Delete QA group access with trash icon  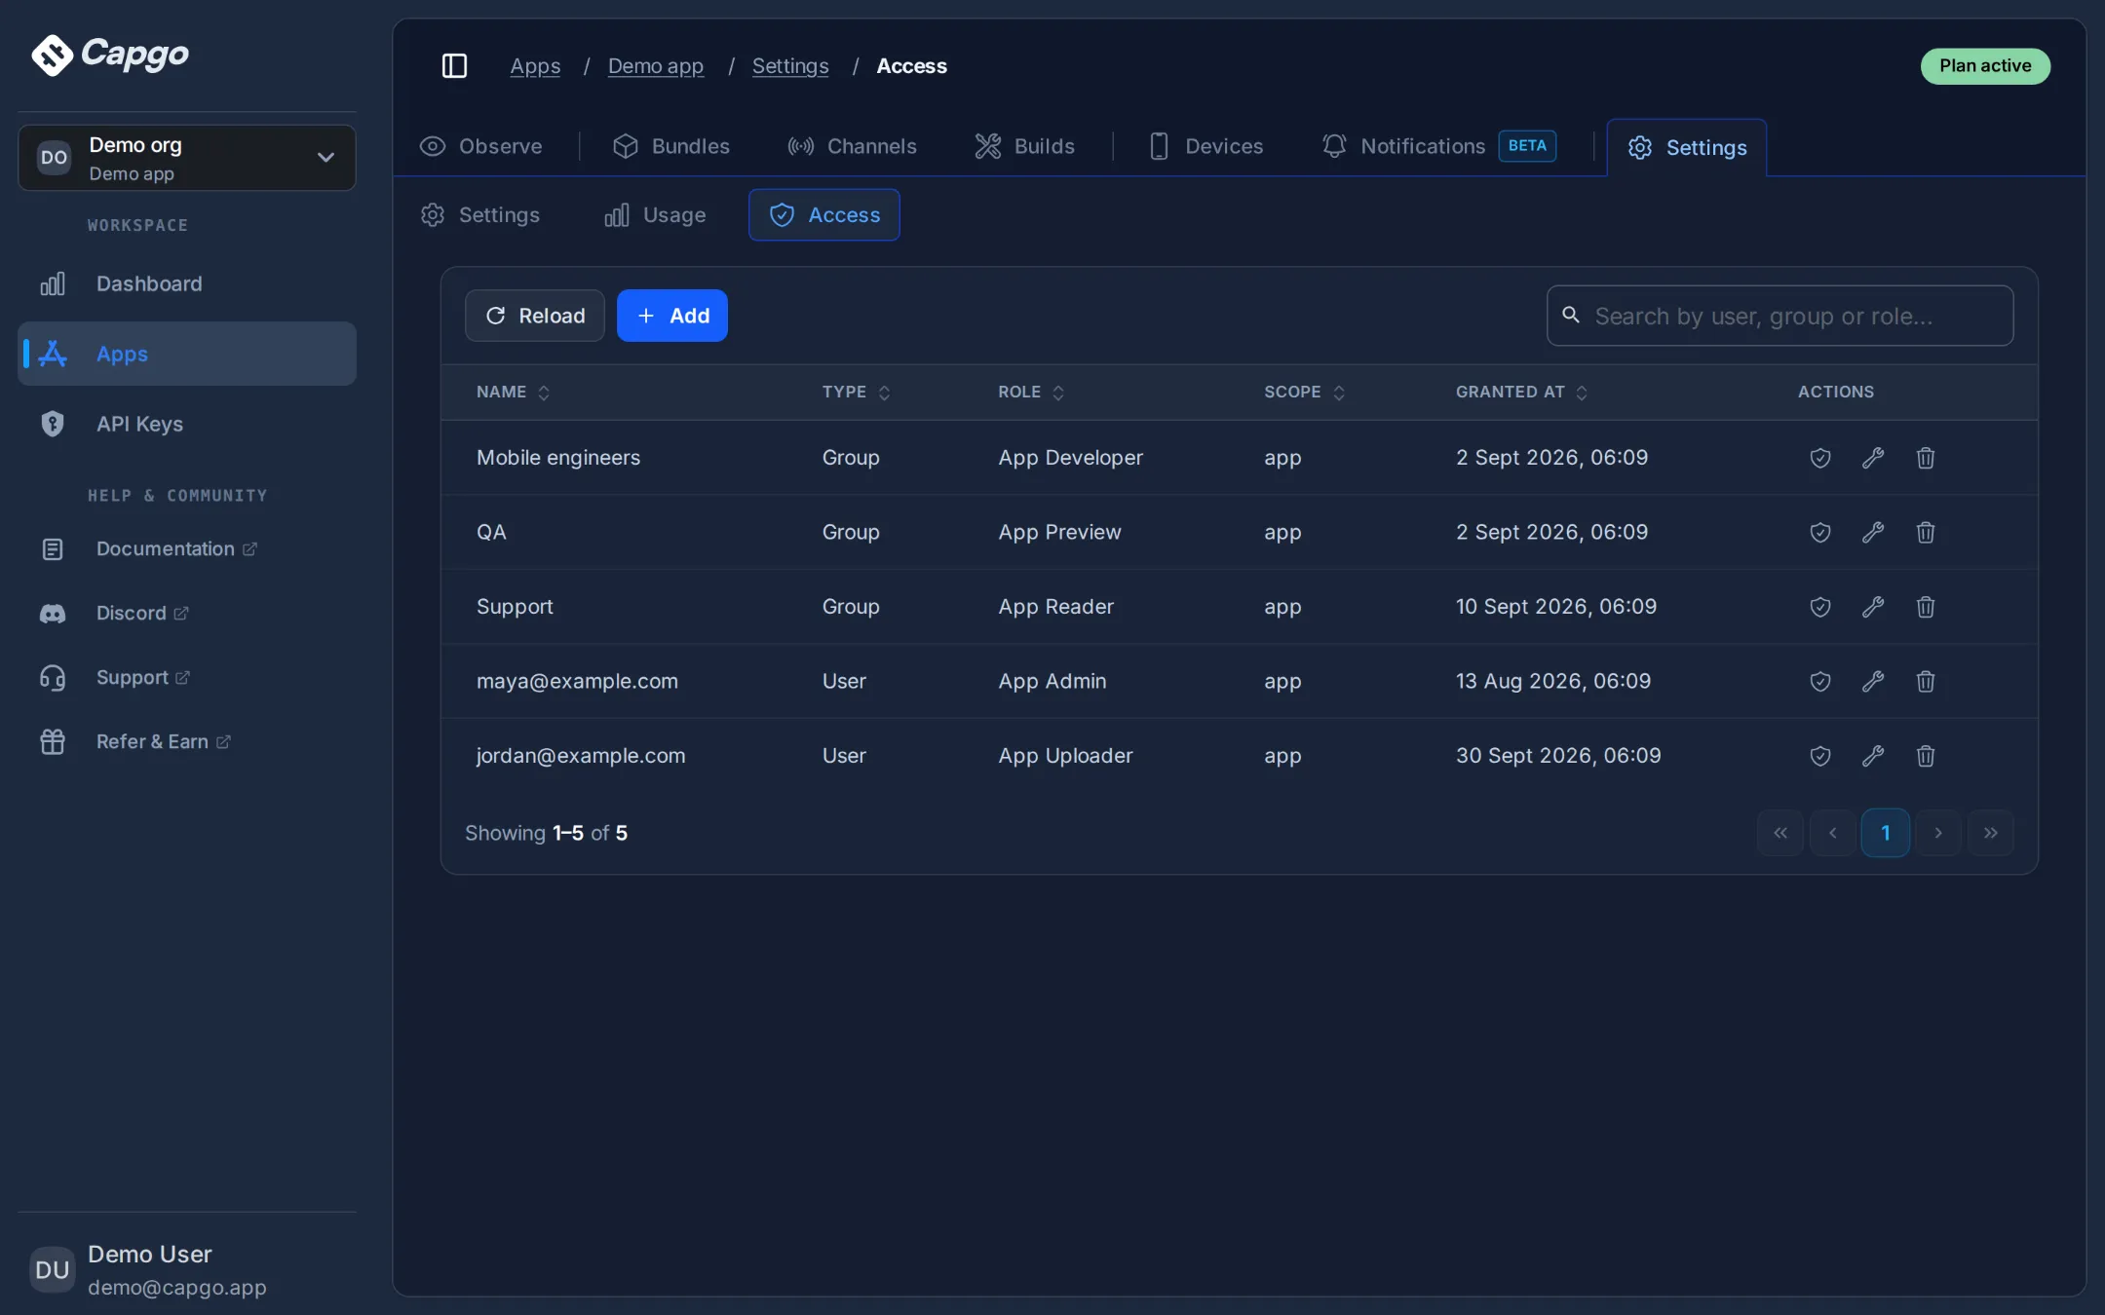[x=1925, y=532]
